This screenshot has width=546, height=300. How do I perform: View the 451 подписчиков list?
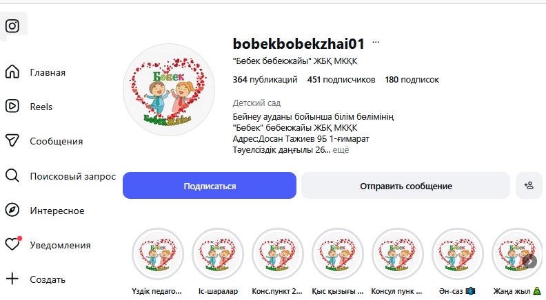(x=341, y=80)
